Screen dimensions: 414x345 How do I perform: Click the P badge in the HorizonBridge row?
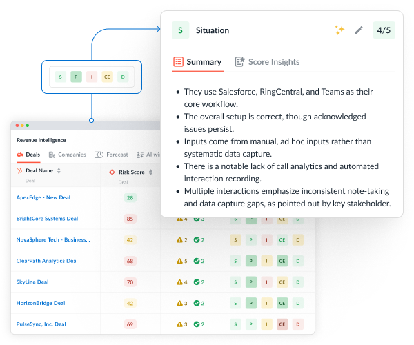(x=251, y=304)
